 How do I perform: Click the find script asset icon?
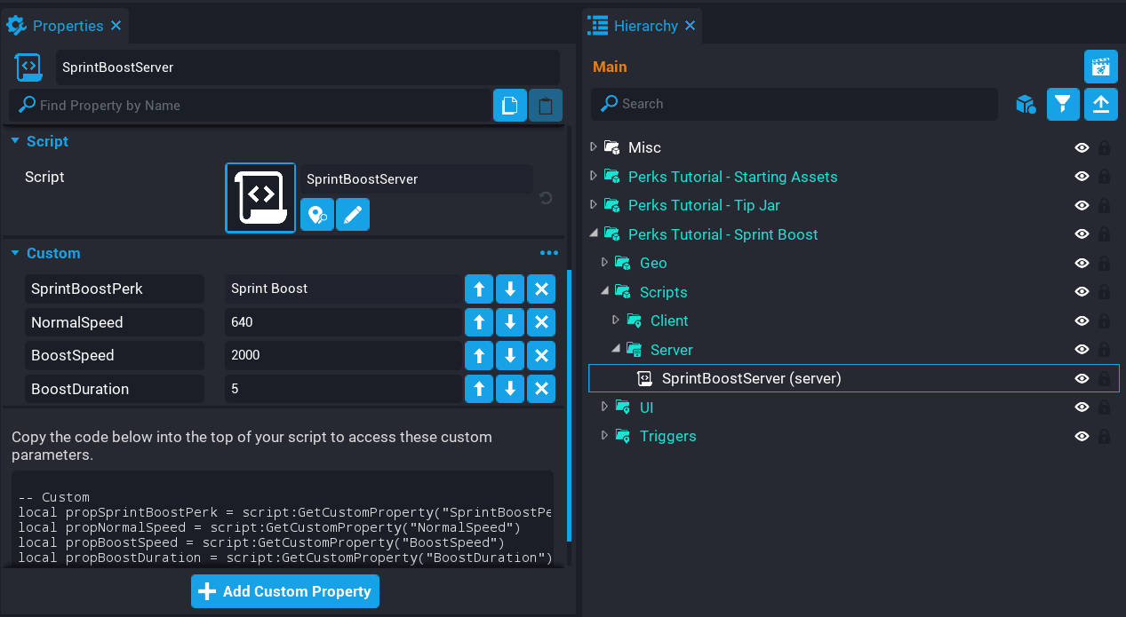pos(317,215)
